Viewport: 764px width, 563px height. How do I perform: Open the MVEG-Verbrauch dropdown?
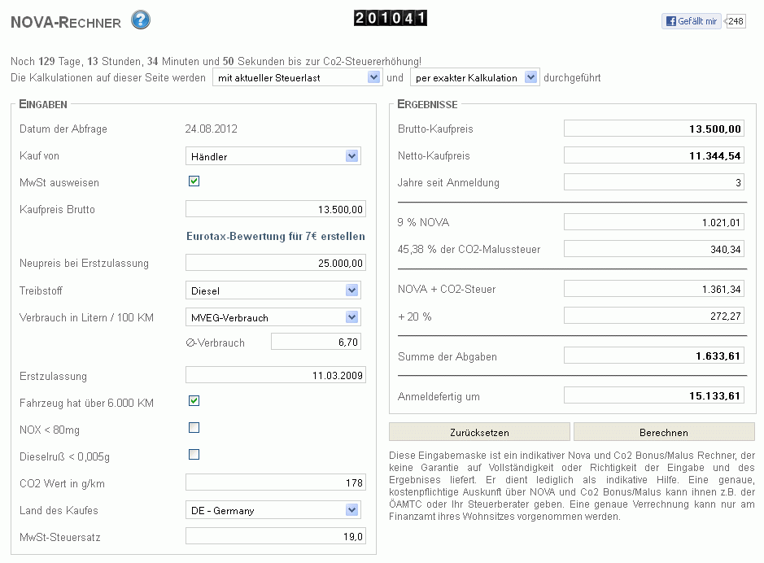[273, 317]
